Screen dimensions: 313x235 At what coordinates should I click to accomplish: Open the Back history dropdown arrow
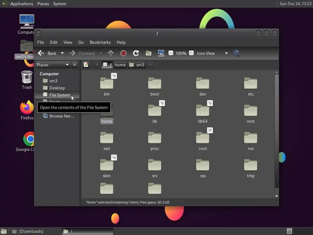pyautogui.click(x=62, y=53)
